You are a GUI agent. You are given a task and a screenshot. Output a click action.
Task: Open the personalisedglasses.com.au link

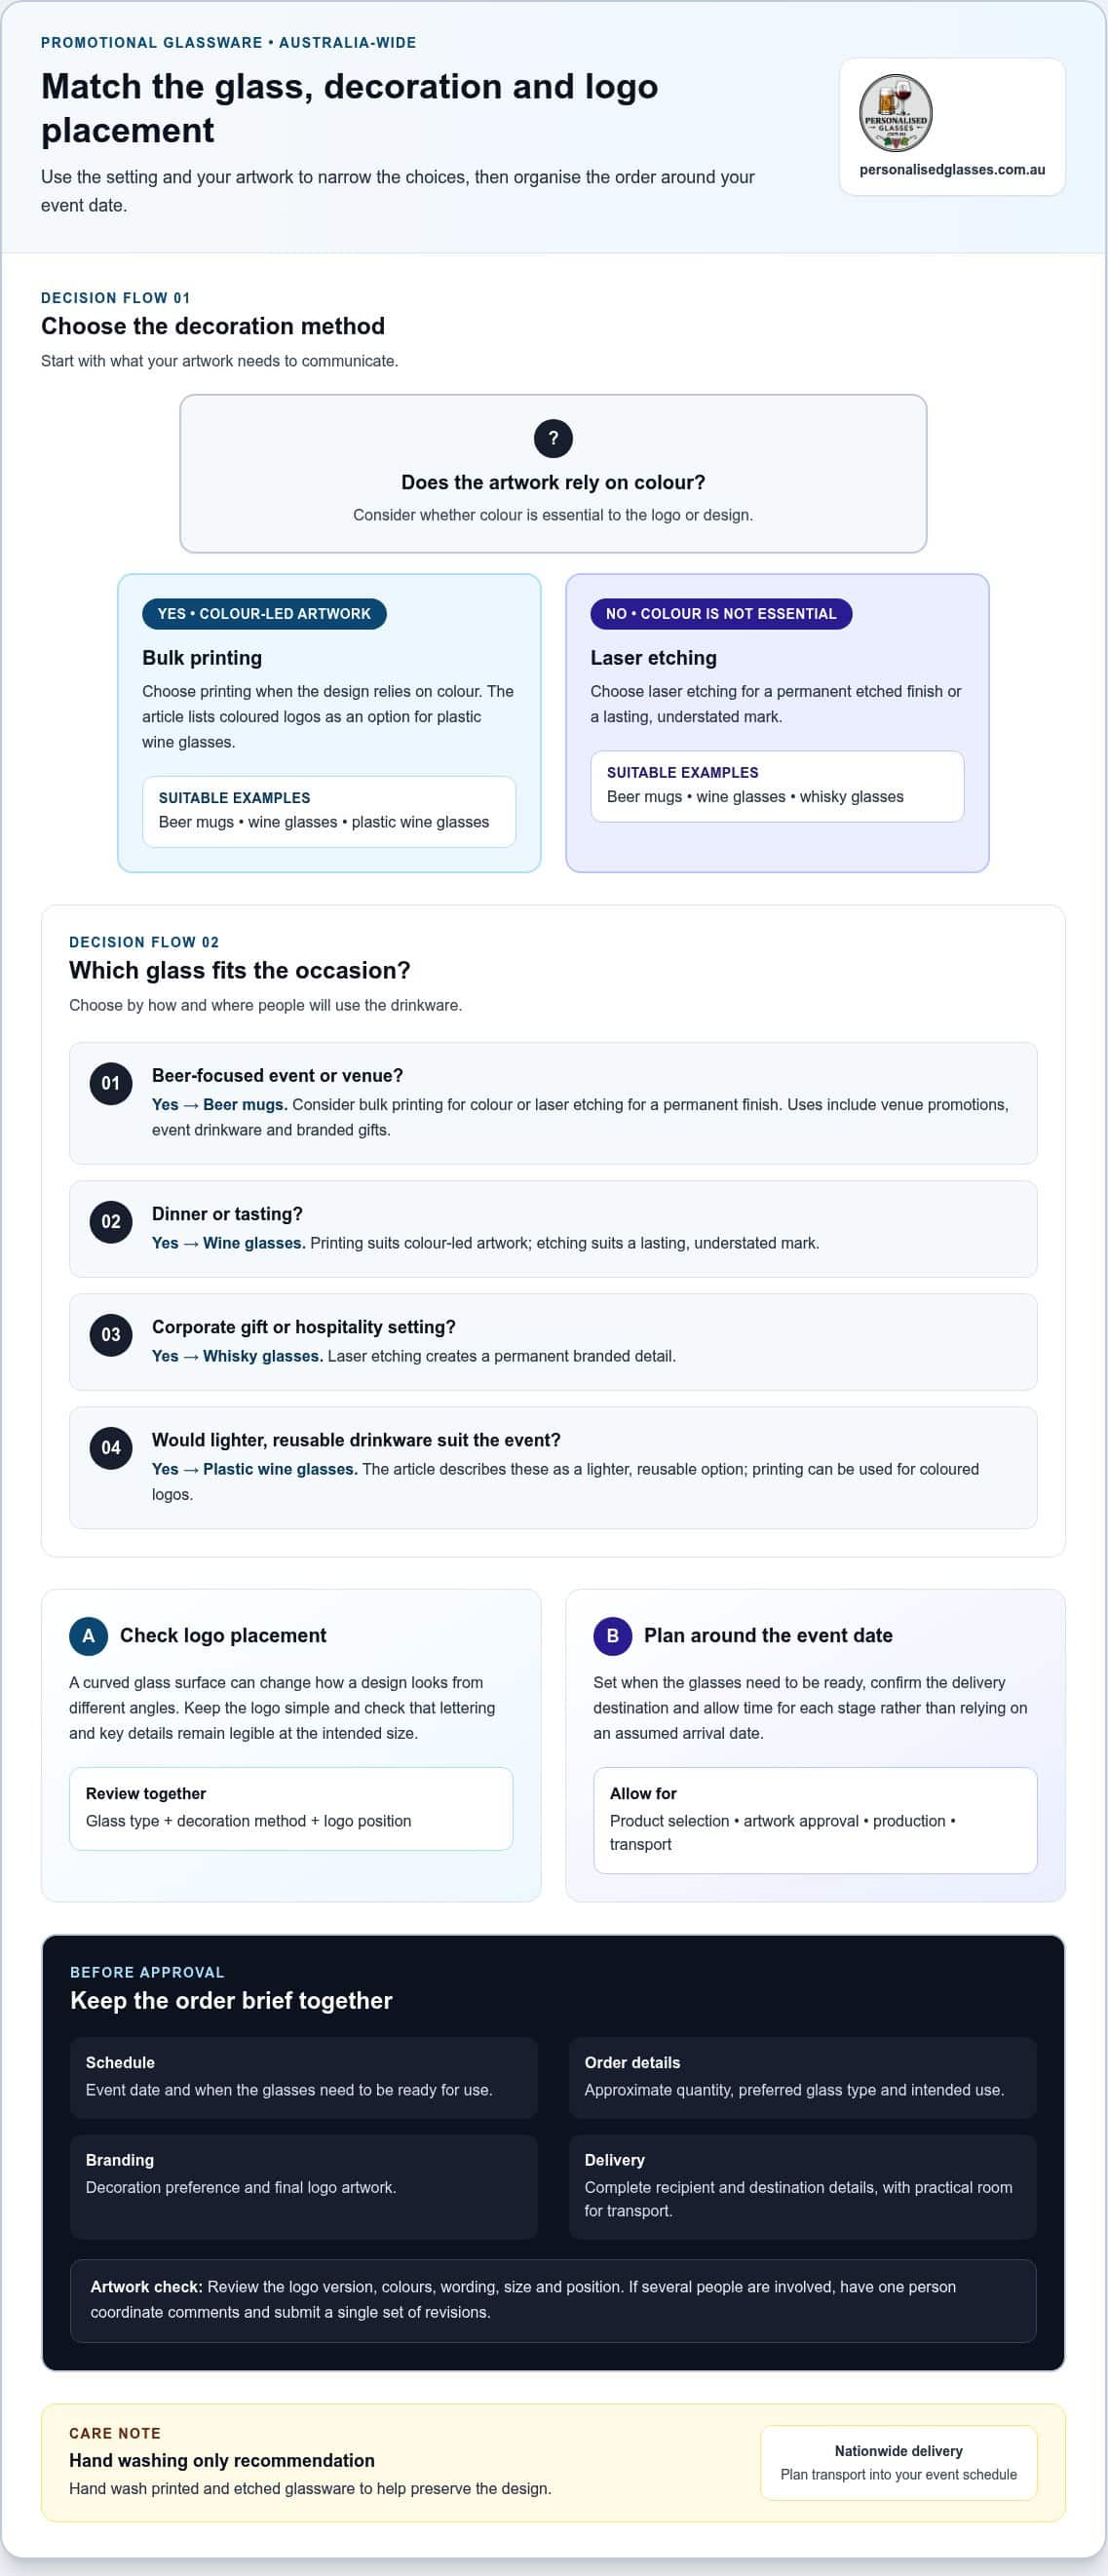[x=952, y=169]
